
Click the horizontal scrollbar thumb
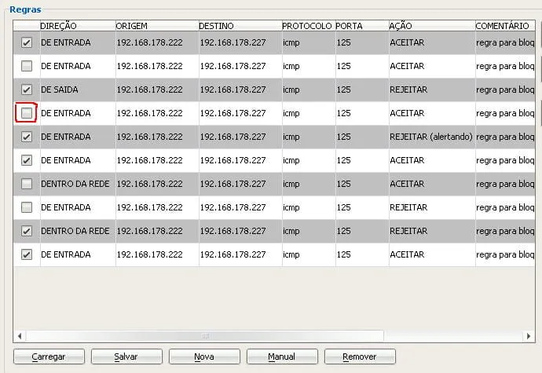coord(205,335)
